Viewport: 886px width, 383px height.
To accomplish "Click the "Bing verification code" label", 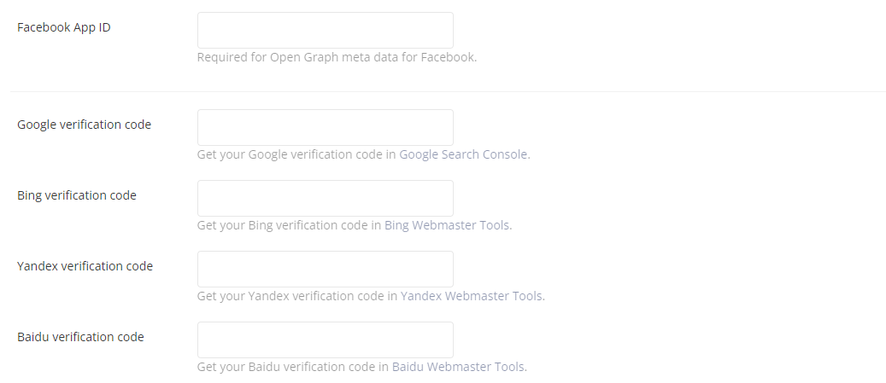I will click(77, 195).
